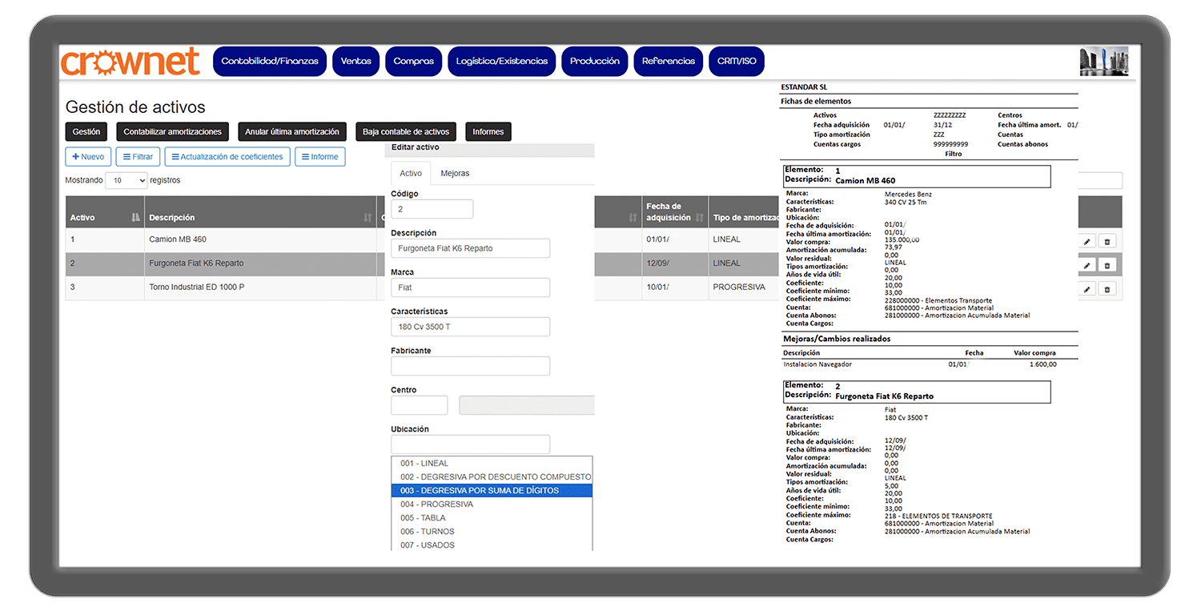This screenshot has height=611, width=1201.
Task: Open the records-per-page dropdown showing 10
Action: tap(127, 181)
